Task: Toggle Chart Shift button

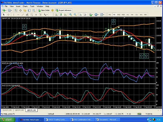Action: coord(85,15)
